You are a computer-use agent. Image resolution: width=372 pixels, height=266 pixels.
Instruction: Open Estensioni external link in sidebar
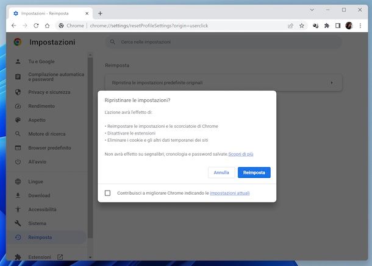click(46, 257)
